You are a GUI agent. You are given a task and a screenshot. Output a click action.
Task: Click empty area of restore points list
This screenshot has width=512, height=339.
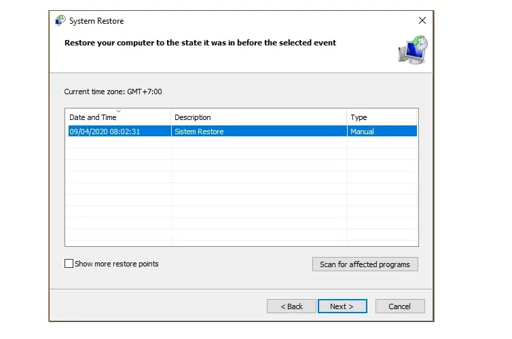point(242,193)
